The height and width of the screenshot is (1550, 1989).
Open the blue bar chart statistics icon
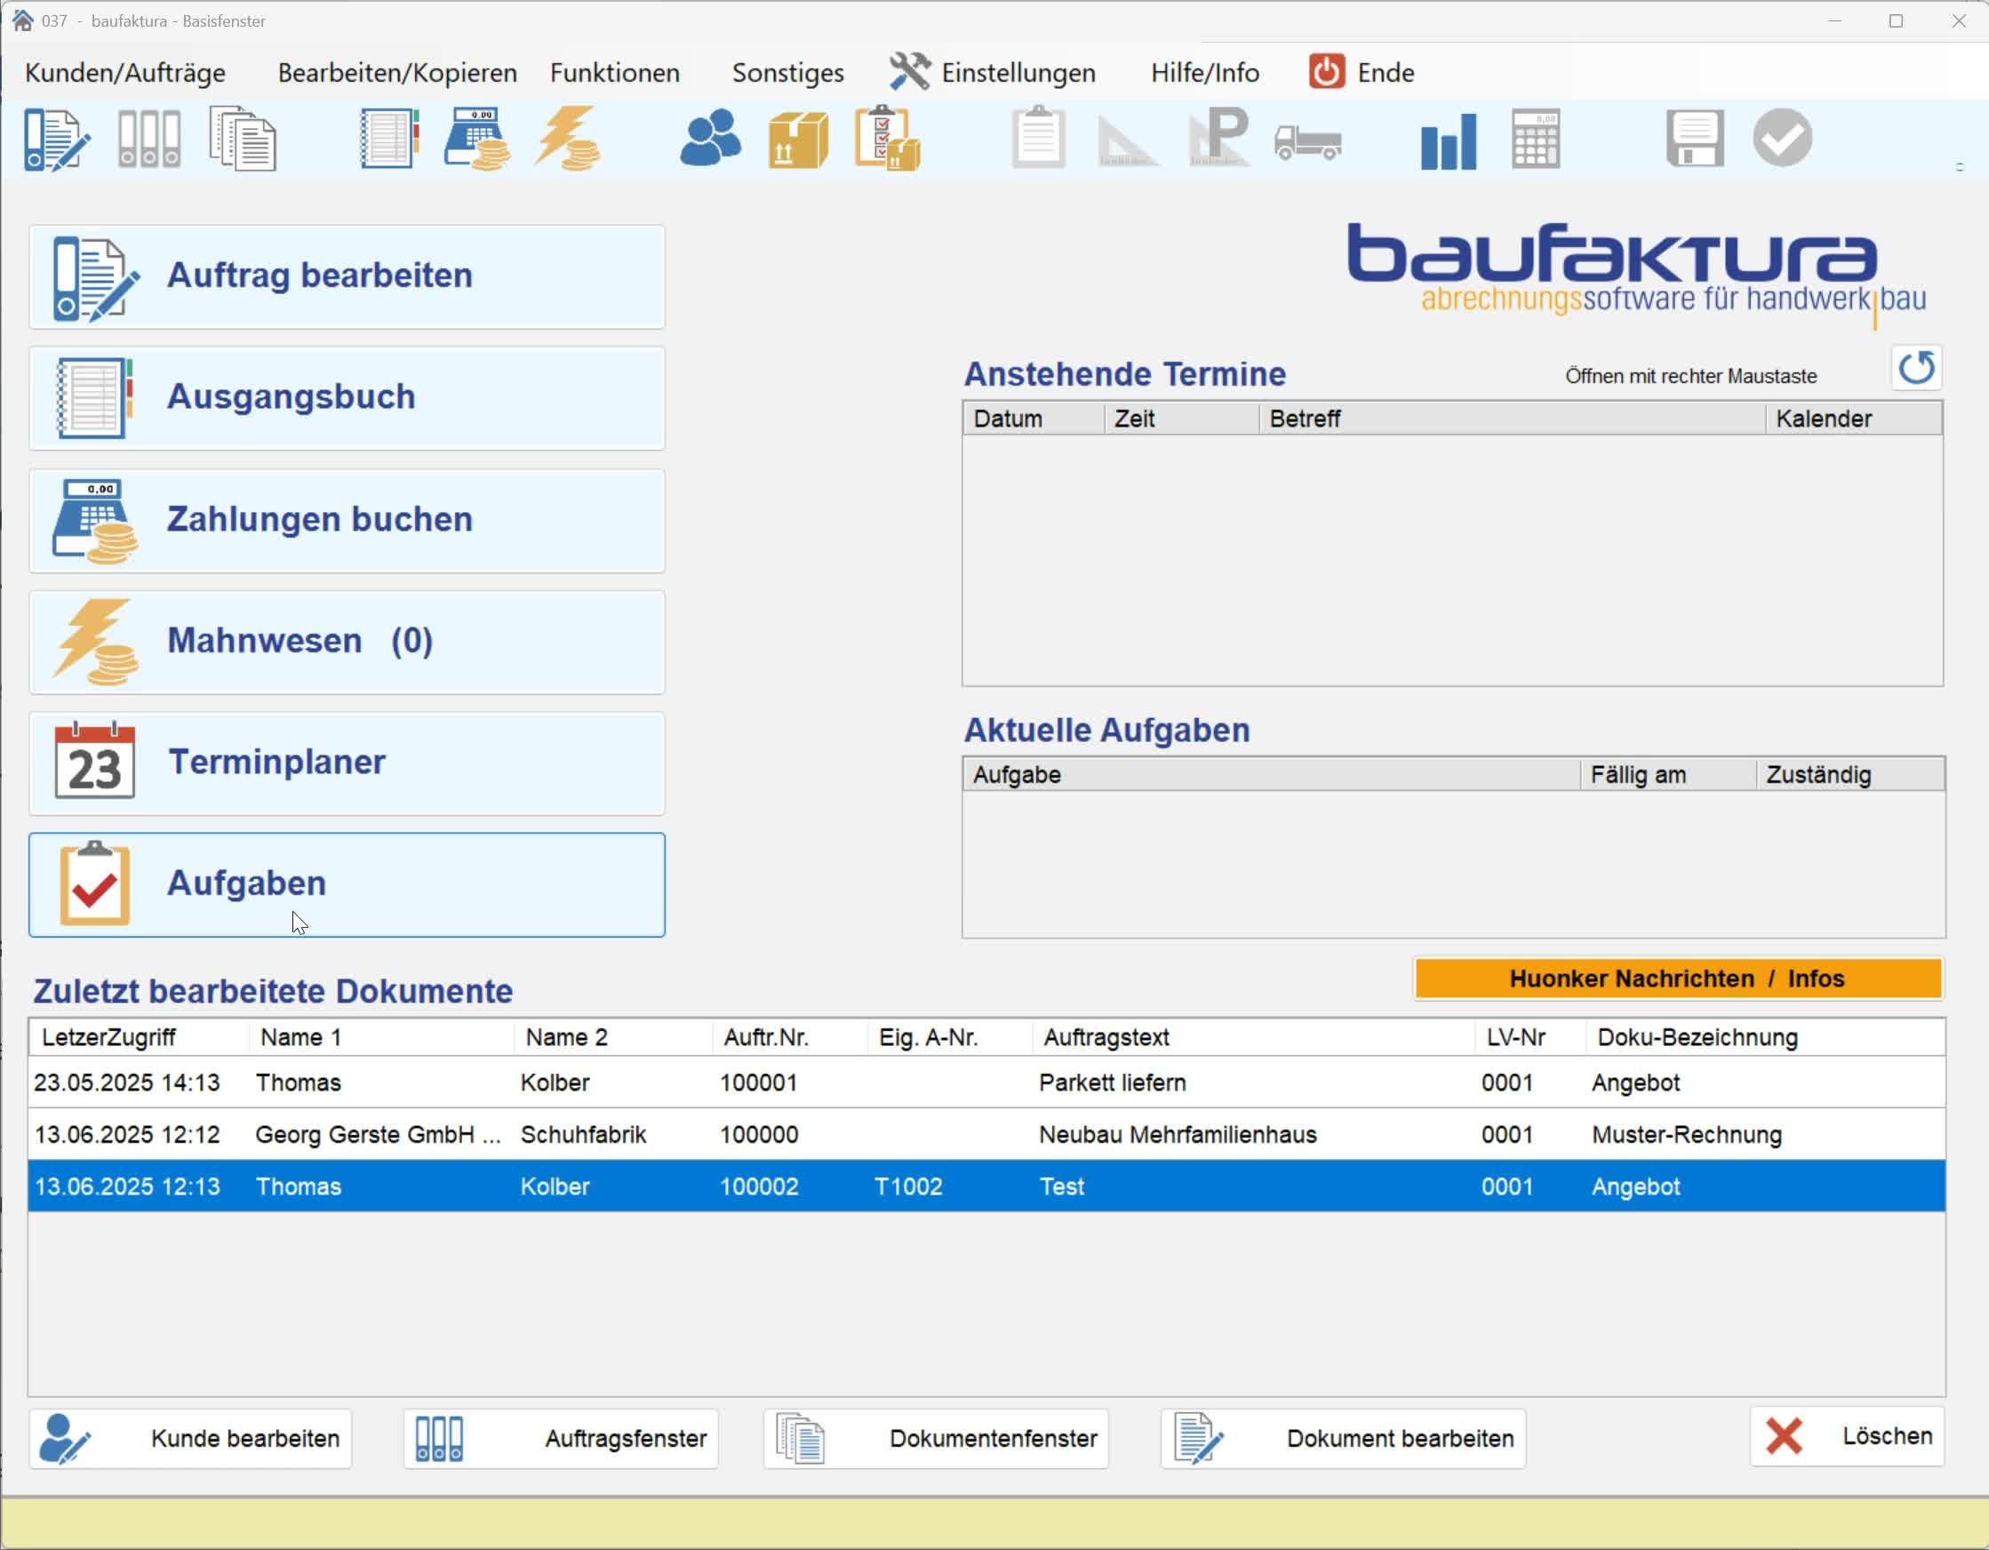point(1447,140)
